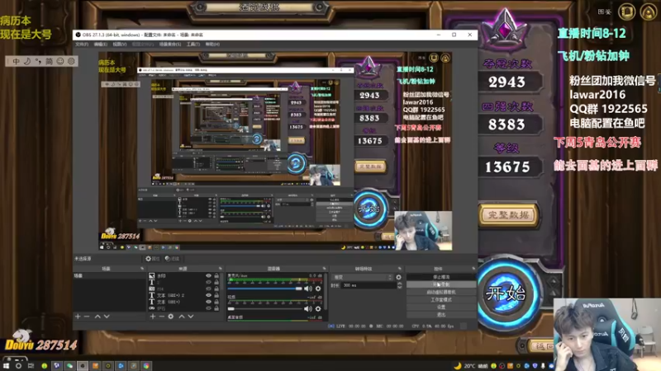The image size is (661, 371).
Task: Adjust transition duration stepper arrows
Action: pos(400,285)
